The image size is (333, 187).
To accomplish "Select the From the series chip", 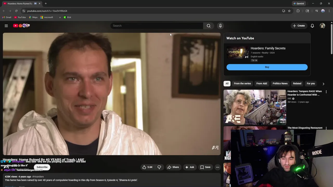I will click(x=242, y=84).
